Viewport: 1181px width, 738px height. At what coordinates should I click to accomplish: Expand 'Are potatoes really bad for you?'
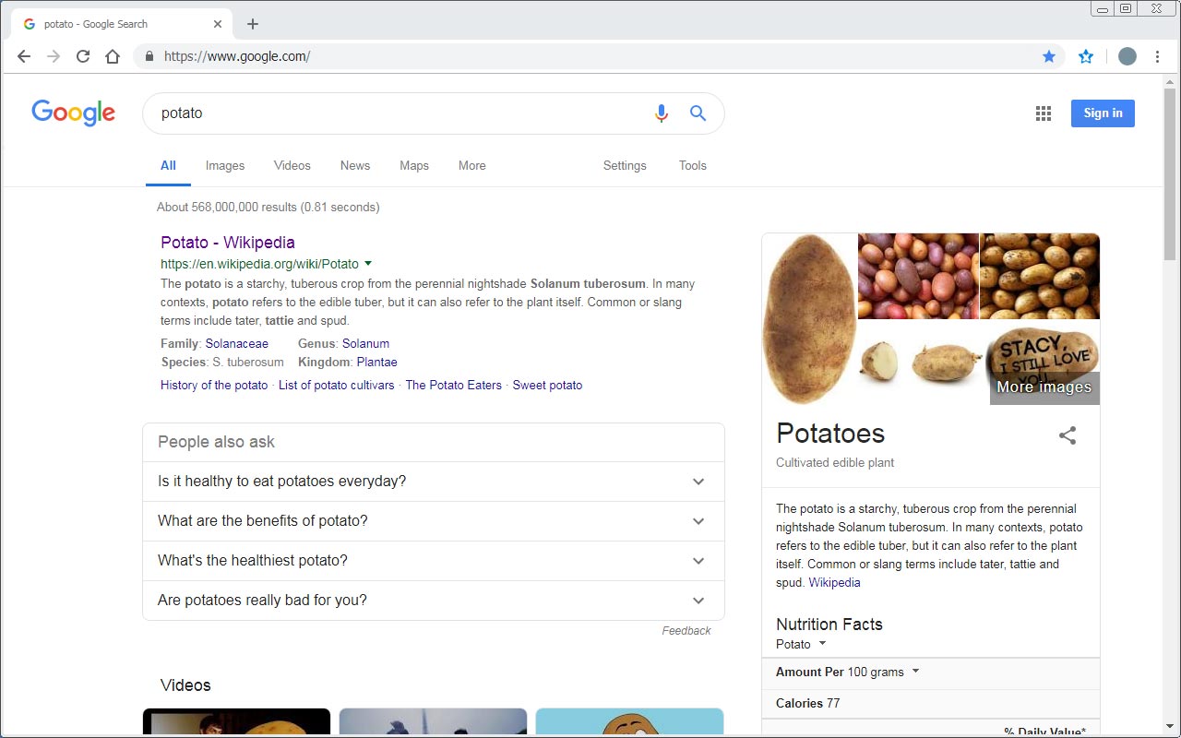point(434,601)
